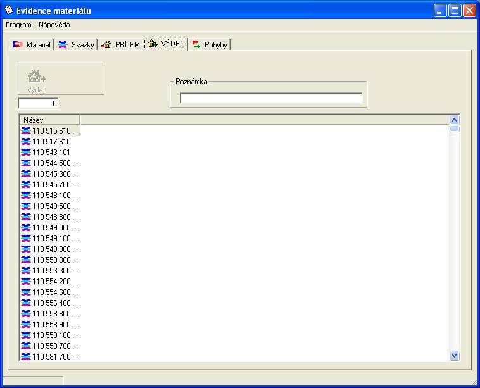Click bundle icon of row 110 549 100

tap(26, 239)
